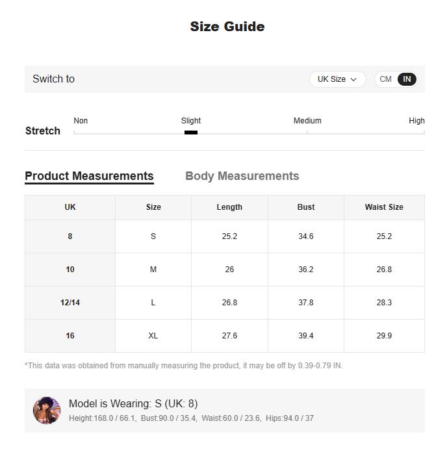Select the UK 10 size row

click(225, 270)
